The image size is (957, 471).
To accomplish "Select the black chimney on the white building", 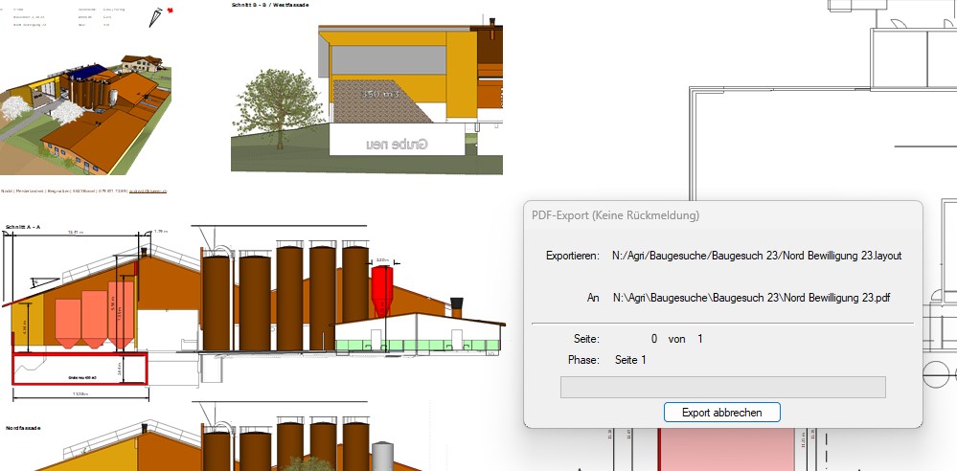I will (457, 307).
